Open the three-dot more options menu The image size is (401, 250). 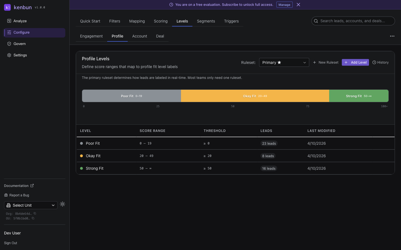[x=392, y=36]
